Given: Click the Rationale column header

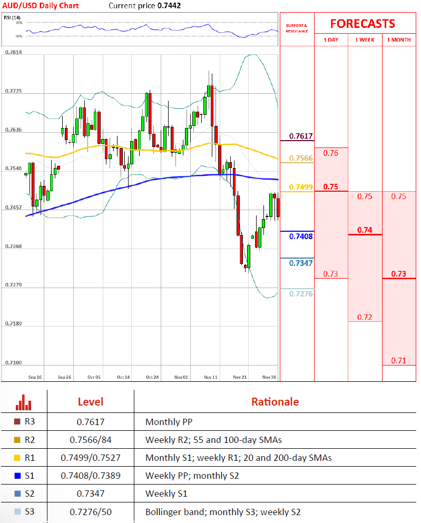Looking at the screenshot, I should [x=275, y=402].
